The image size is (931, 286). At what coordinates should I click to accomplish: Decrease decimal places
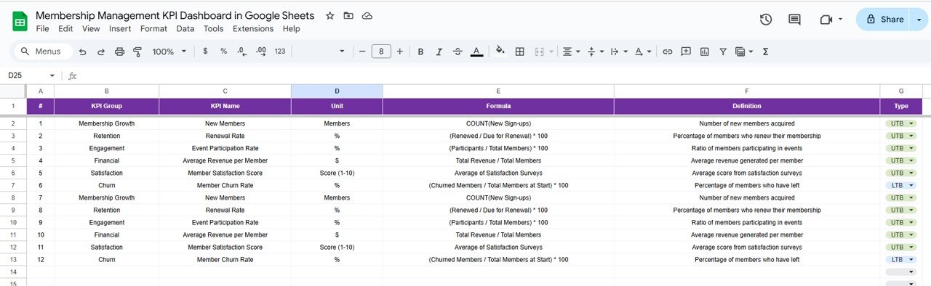coord(241,52)
